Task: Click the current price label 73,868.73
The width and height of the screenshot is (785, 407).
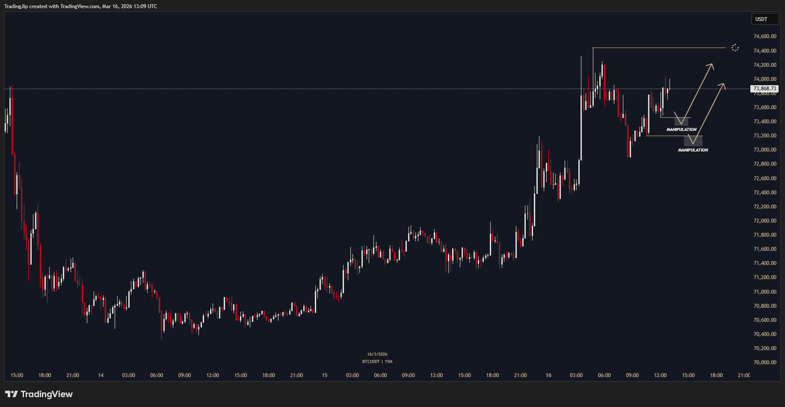Action: pyautogui.click(x=765, y=88)
